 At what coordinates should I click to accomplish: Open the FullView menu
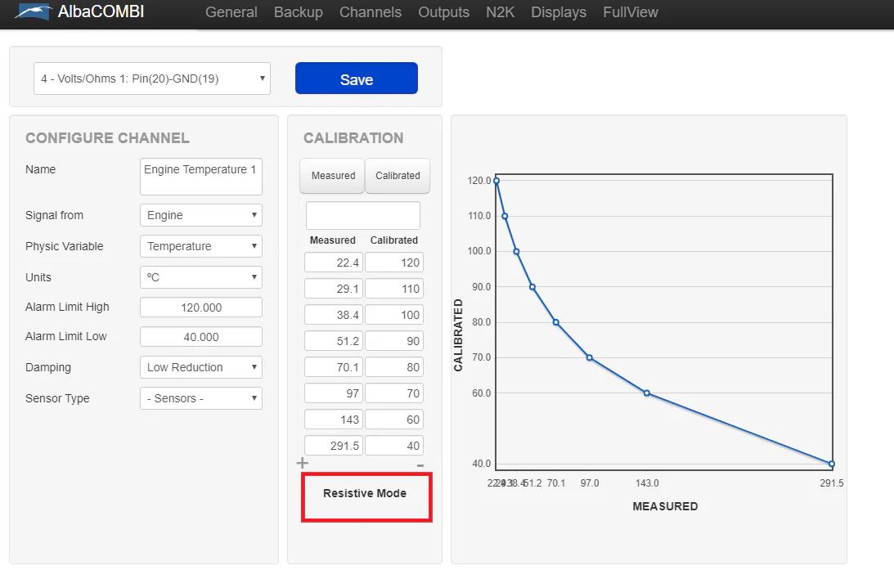click(x=630, y=12)
